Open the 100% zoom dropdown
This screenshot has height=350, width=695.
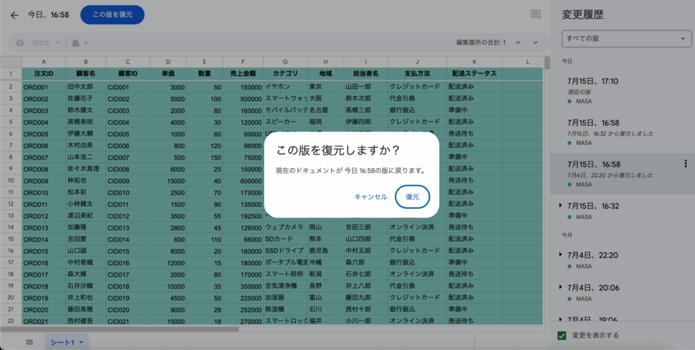45,43
